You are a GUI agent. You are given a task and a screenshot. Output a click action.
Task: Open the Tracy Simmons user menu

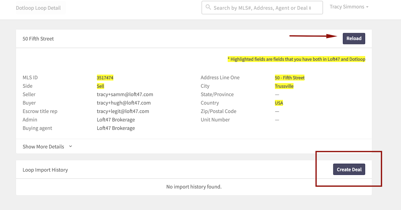(x=349, y=7)
